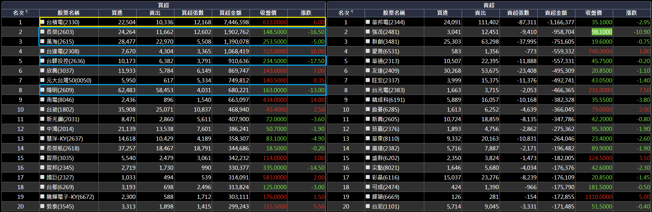Screen dimensions: 652x212
Task: Select stock name 彩晶(6116)
Action: click(385, 177)
